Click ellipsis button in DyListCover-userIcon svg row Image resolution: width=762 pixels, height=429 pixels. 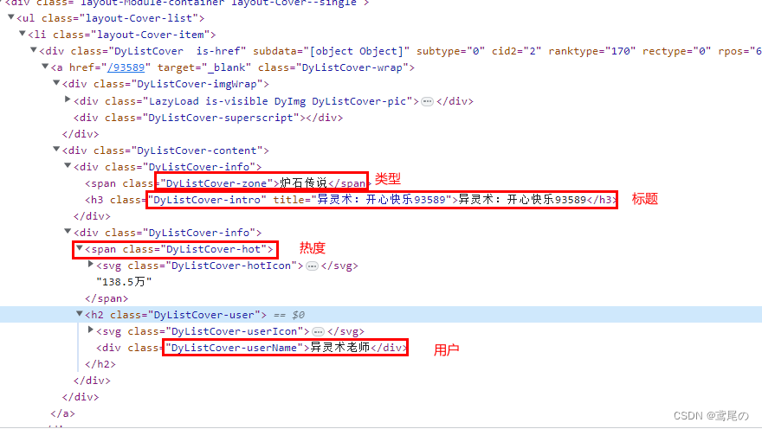(318, 331)
